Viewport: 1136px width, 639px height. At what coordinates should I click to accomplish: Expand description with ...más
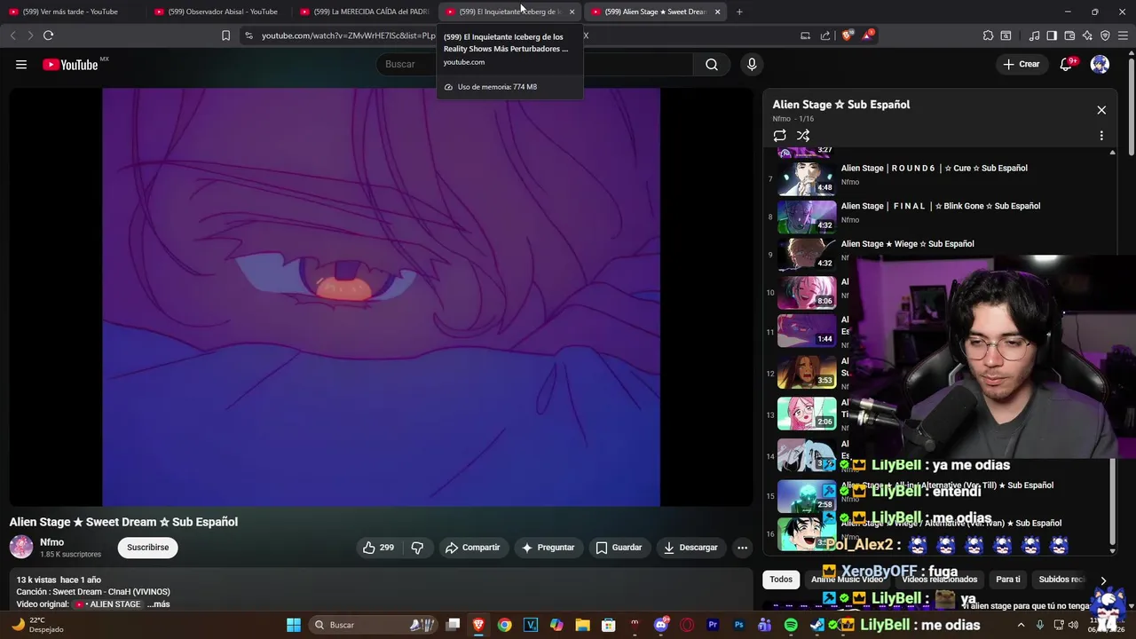(x=158, y=604)
